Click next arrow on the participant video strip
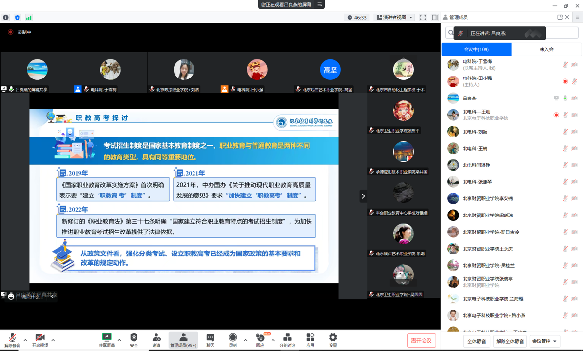583x351 pixels. coord(363,196)
